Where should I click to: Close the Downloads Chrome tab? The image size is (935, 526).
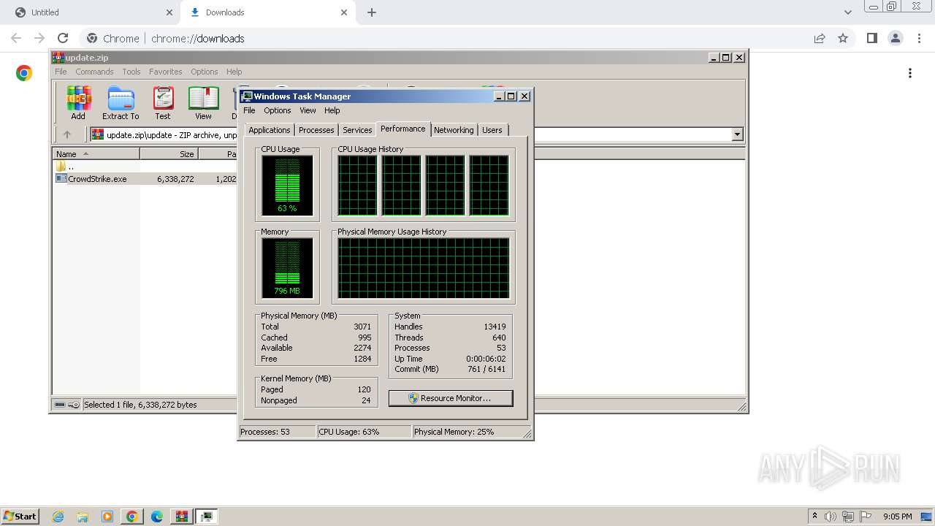tap(344, 12)
